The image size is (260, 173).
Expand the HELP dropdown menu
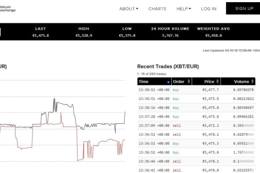tap(184, 9)
